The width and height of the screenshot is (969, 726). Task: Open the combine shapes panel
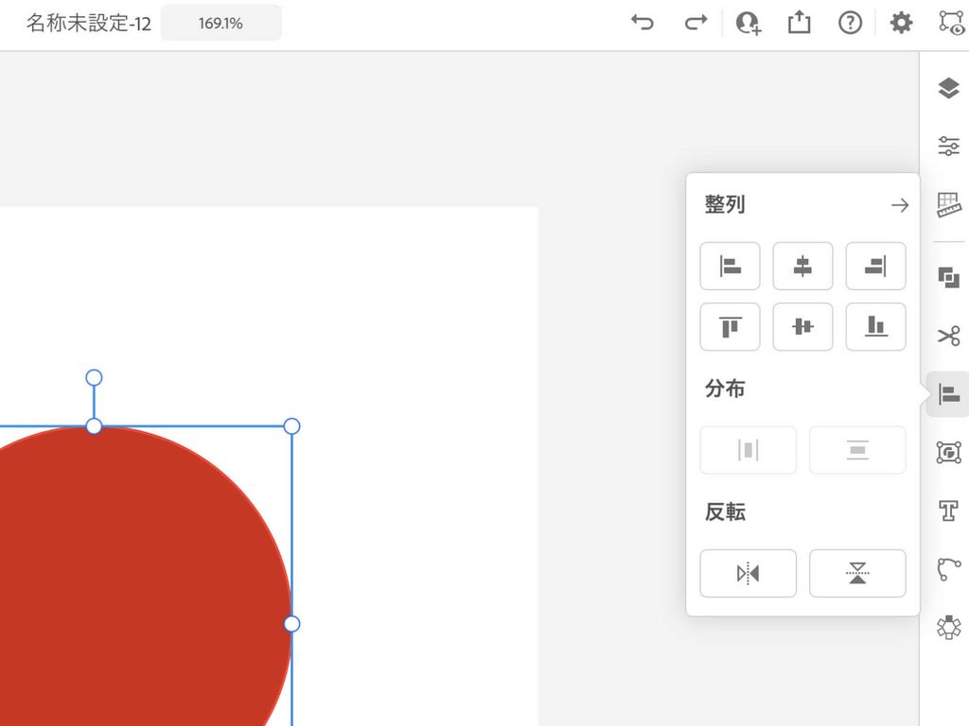point(948,277)
